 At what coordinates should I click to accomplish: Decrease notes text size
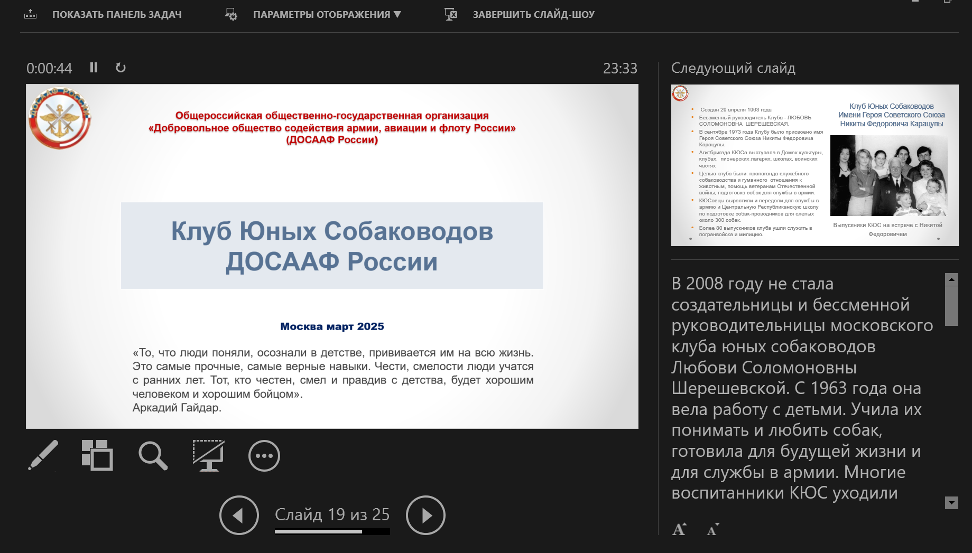[712, 529]
